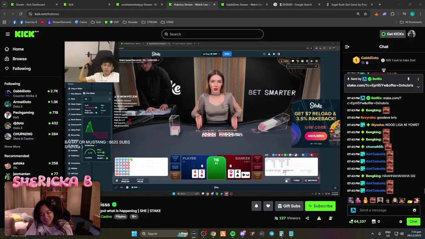Report the stream via warning triangle icon
Screen dimensions: 425x239
pos(319,218)
